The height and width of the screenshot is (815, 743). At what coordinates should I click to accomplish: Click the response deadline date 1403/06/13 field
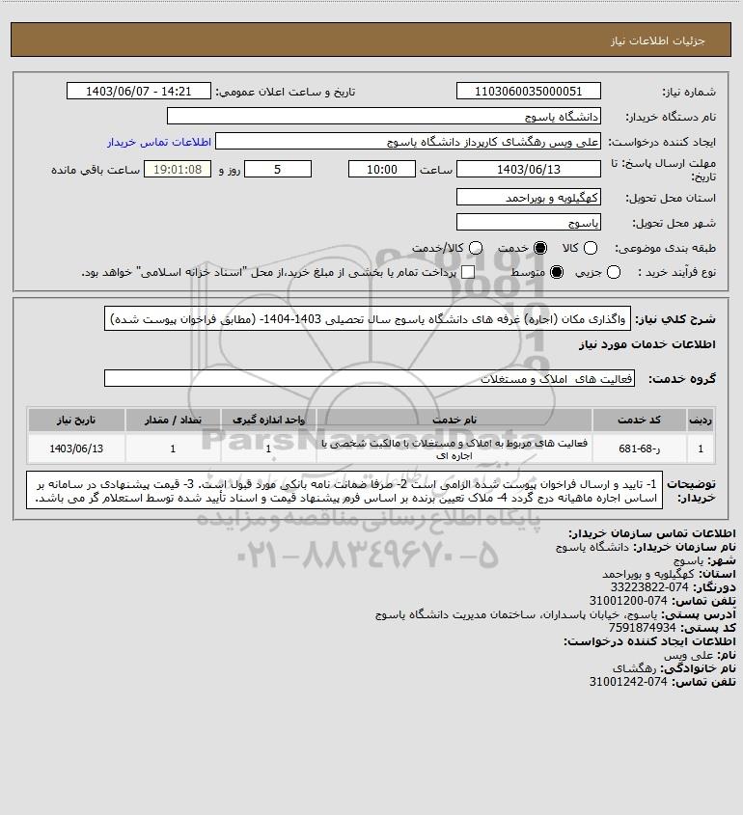click(x=528, y=169)
